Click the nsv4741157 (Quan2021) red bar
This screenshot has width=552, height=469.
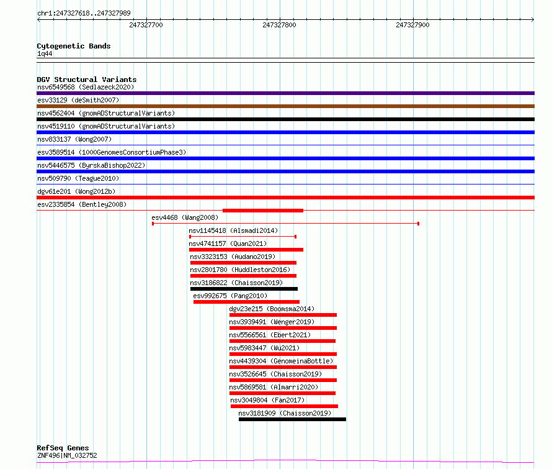click(x=246, y=250)
